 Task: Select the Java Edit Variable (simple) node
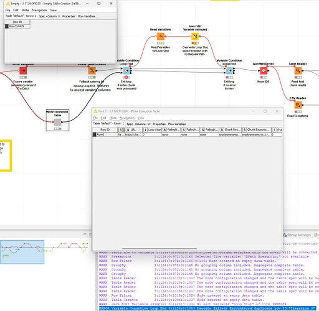click(194, 36)
